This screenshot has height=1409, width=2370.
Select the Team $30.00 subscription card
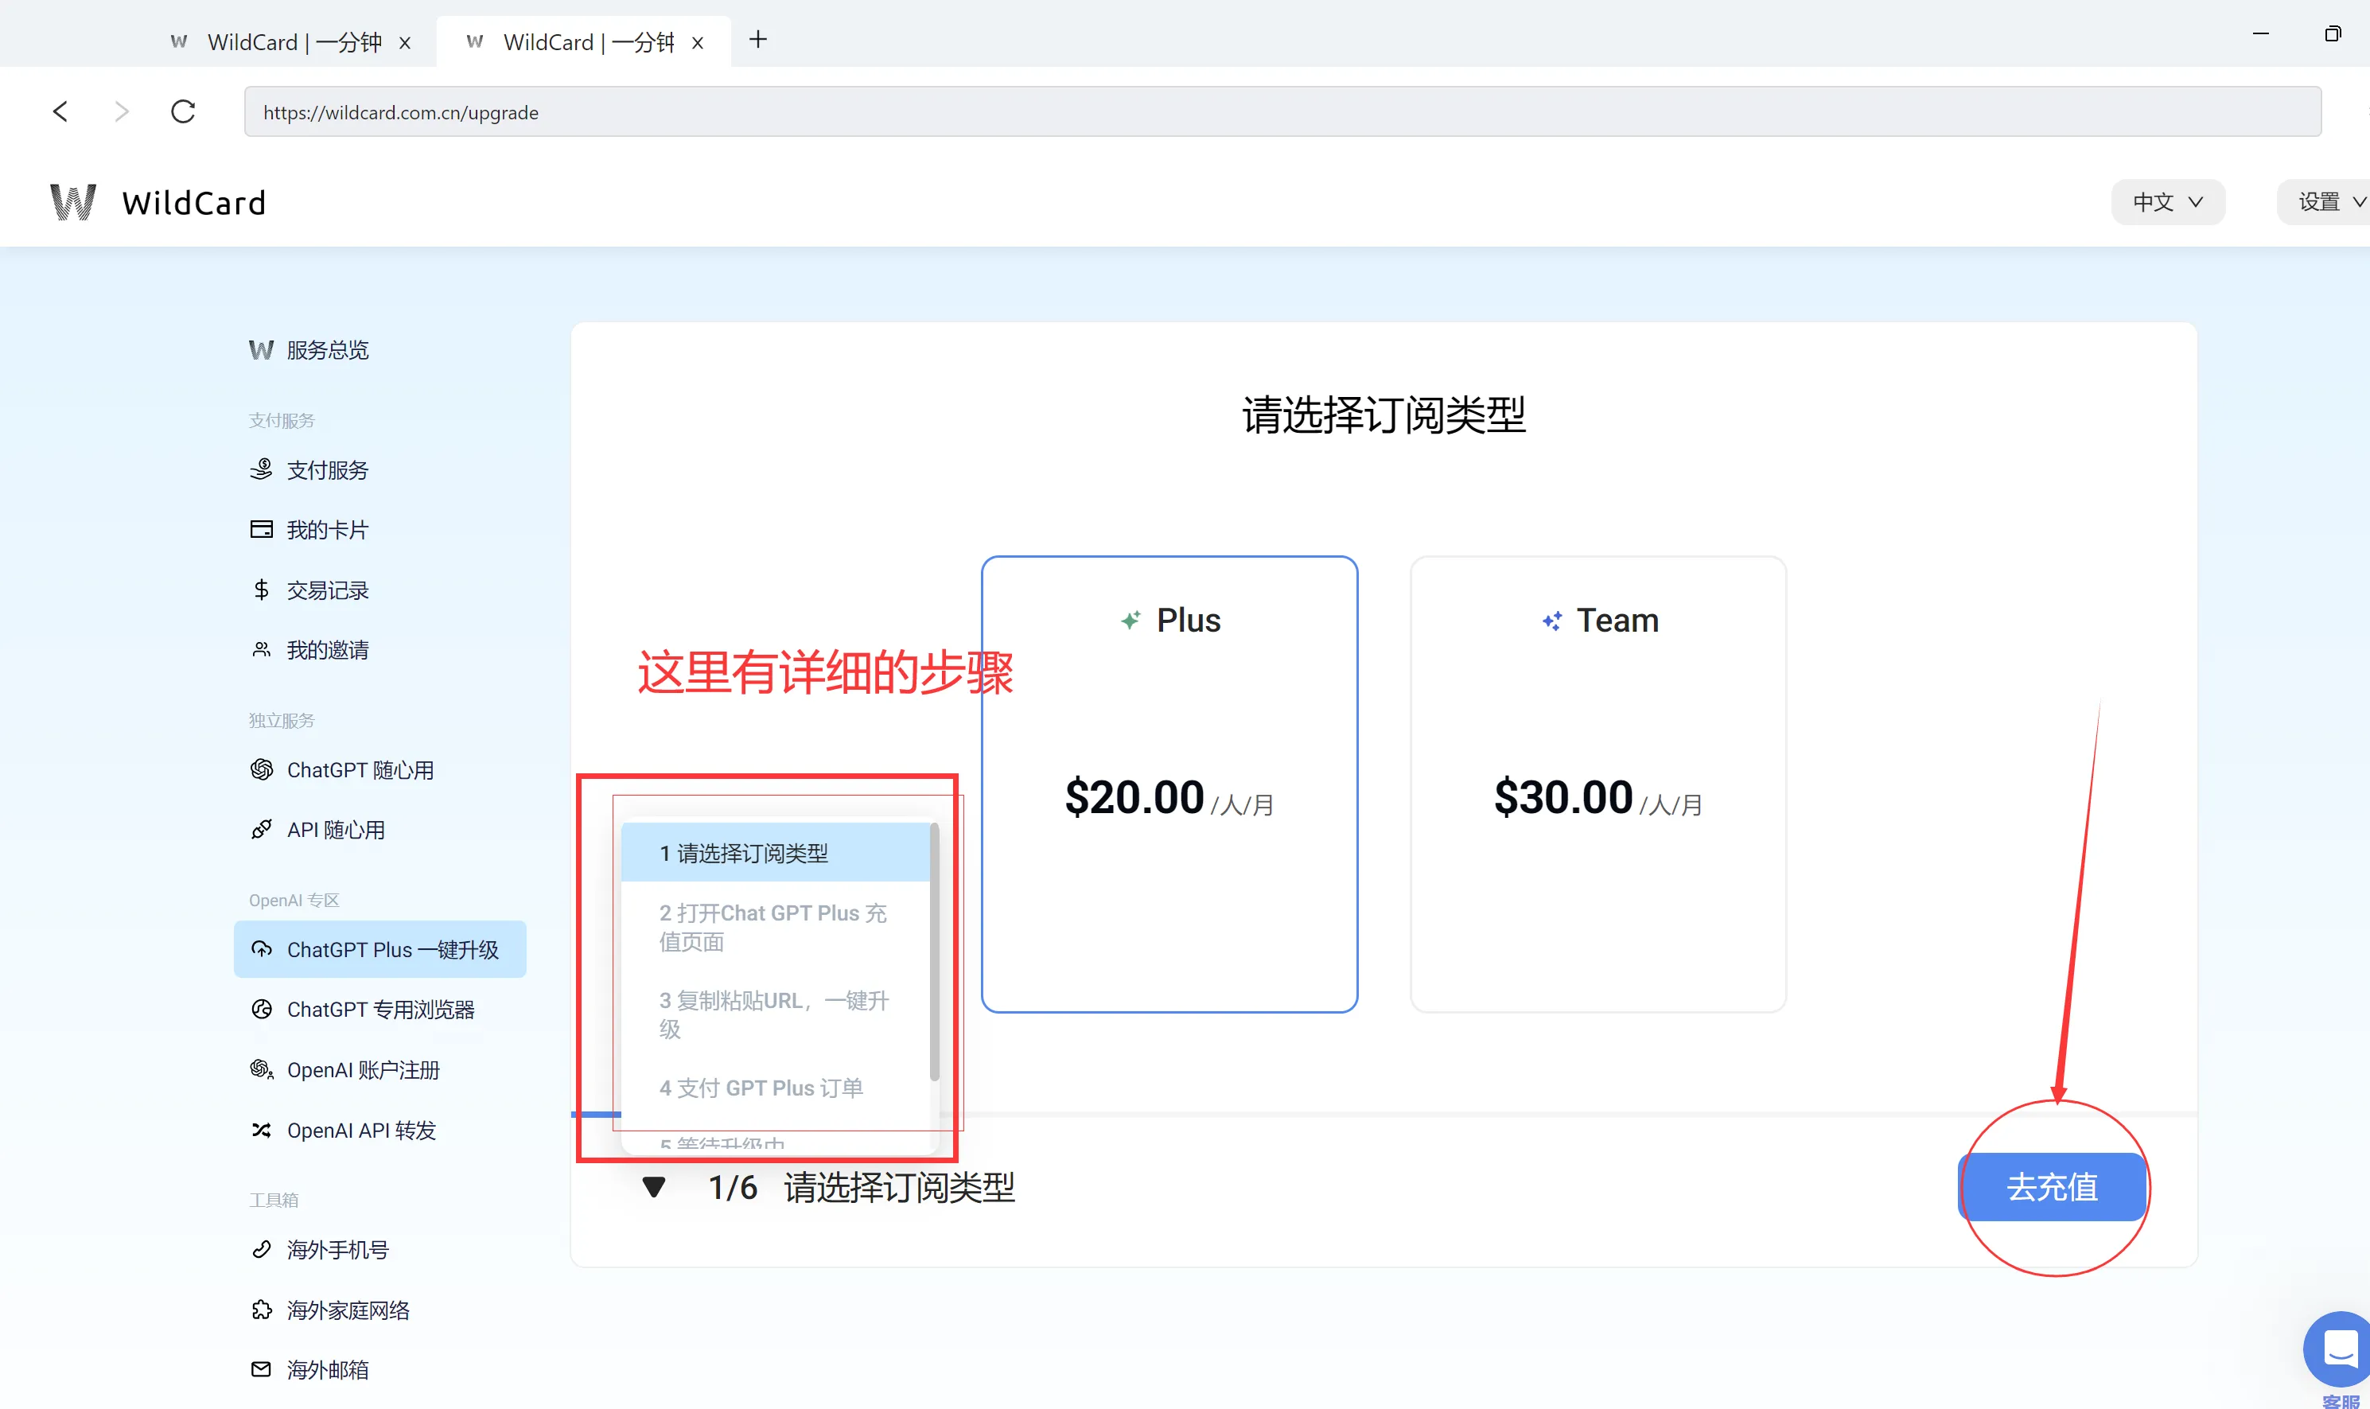[1598, 784]
